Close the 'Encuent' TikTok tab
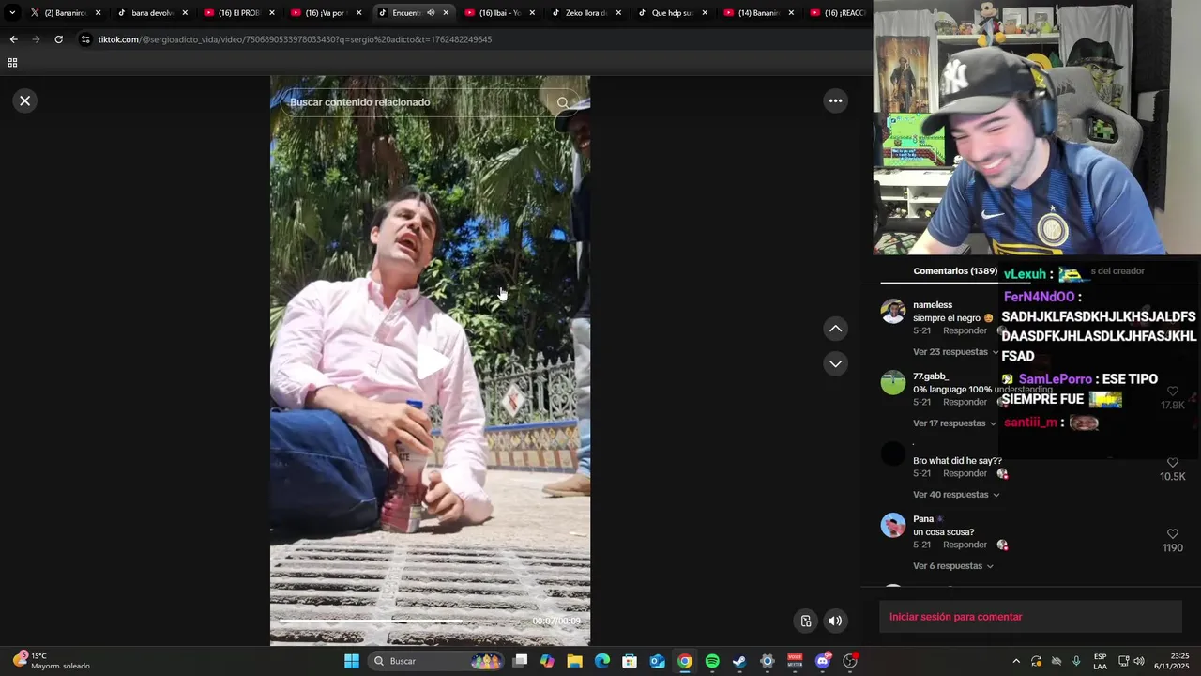Image resolution: width=1201 pixels, height=676 pixels. (446, 13)
